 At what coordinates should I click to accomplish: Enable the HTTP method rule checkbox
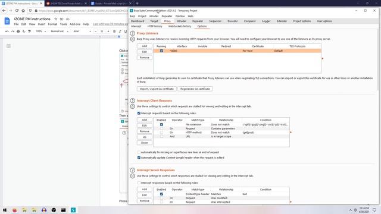[x=161, y=133]
